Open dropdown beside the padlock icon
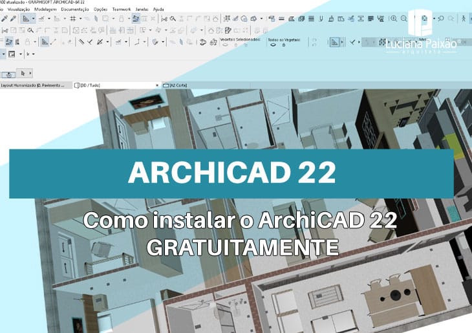472x333 pixels. pos(35,42)
